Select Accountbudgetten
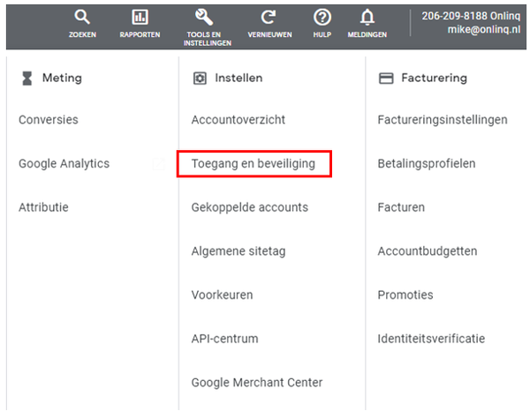The width and height of the screenshot is (530, 411). coord(428,251)
